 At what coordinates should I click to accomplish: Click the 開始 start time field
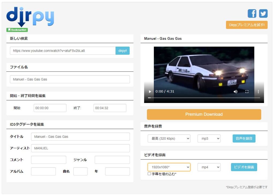tap(50, 108)
